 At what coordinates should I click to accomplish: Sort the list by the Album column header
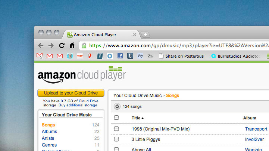[x=250, y=118]
